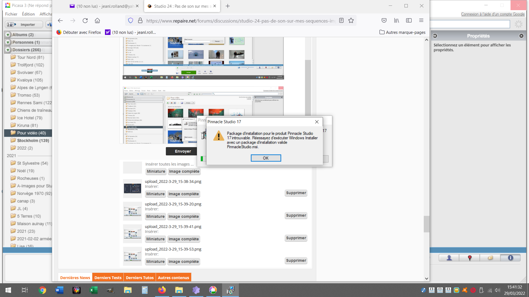Close the Picasa Propriétés panel

point(521,36)
